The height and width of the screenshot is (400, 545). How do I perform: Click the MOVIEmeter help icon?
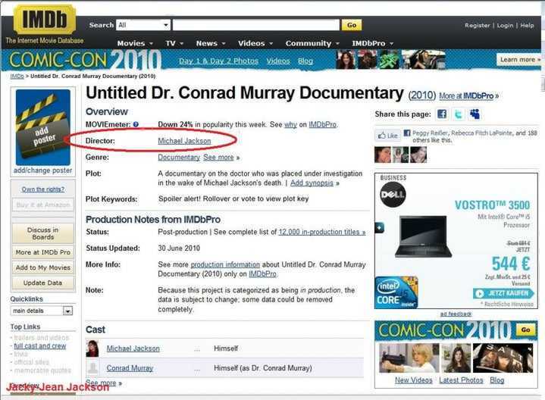[x=136, y=124]
